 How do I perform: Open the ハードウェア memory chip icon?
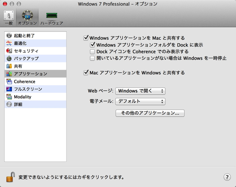click(52, 15)
